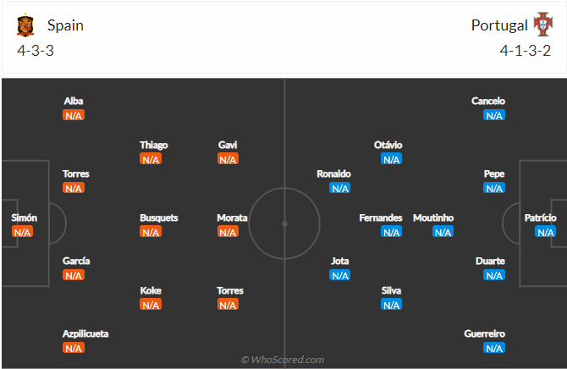Open the Portugal team name link

(x=499, y=25)
